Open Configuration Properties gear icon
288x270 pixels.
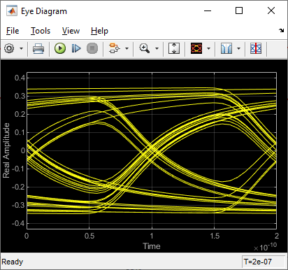click(9, 48)
